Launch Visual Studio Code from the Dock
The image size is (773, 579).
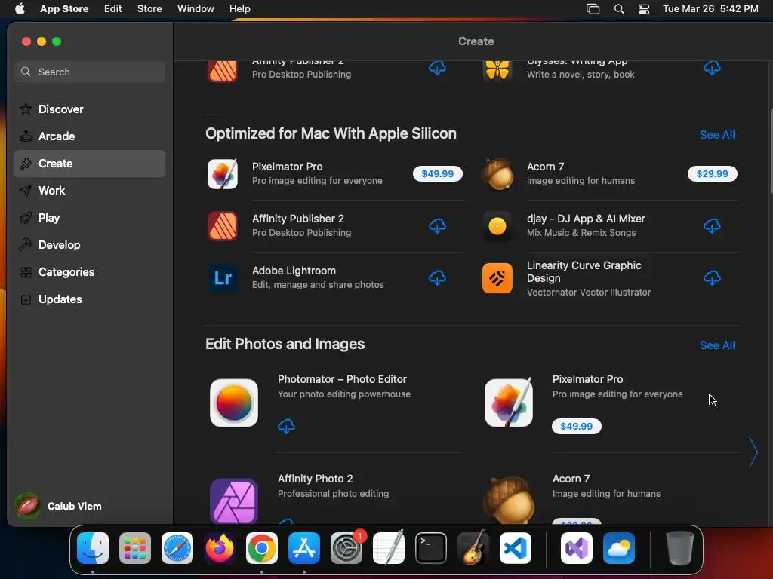516,548
